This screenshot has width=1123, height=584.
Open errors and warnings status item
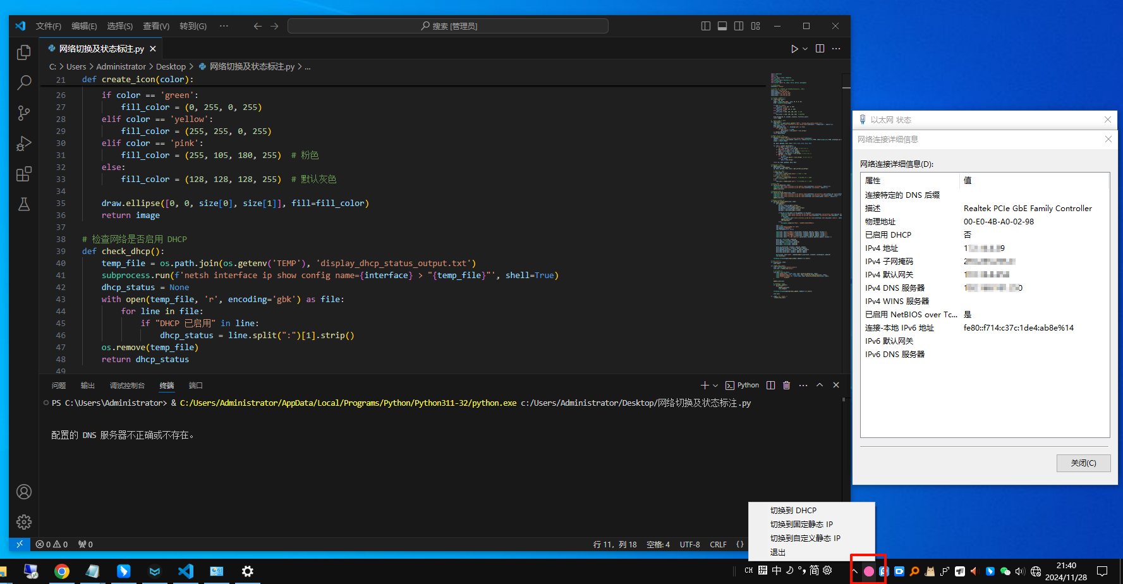click(52, 544)
